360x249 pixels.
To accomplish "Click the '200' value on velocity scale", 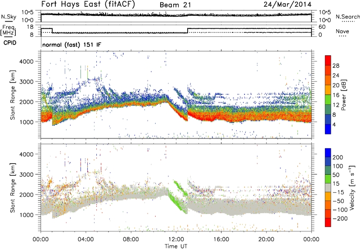I will click(x=338, y=157).
